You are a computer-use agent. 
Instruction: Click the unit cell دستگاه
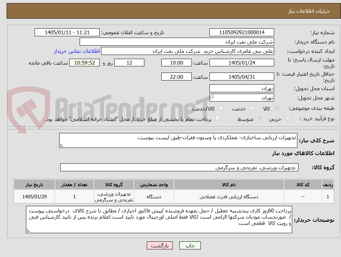point(154,197)
